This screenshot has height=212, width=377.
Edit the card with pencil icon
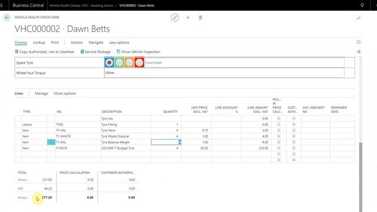click(x=175, y=18)
